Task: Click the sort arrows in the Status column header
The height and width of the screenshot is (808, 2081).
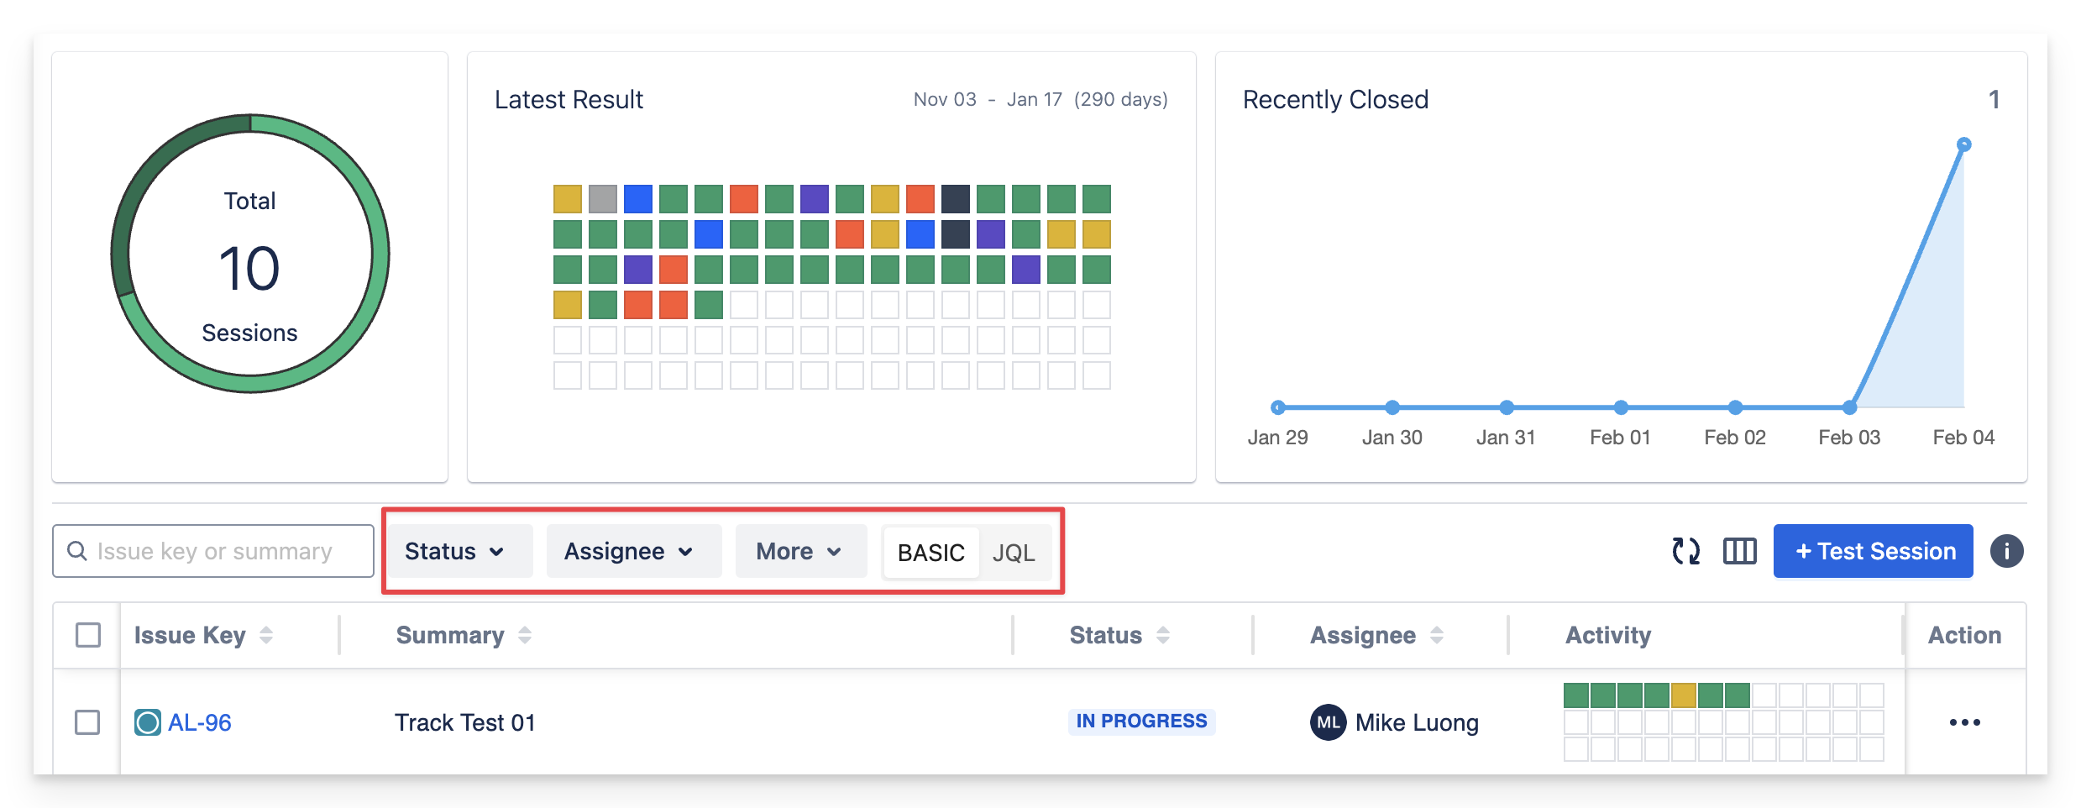Action: (x=1163, y=635)
